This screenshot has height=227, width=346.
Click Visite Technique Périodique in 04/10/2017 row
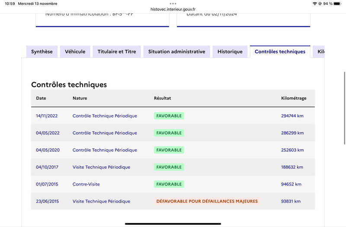(101, 167)
